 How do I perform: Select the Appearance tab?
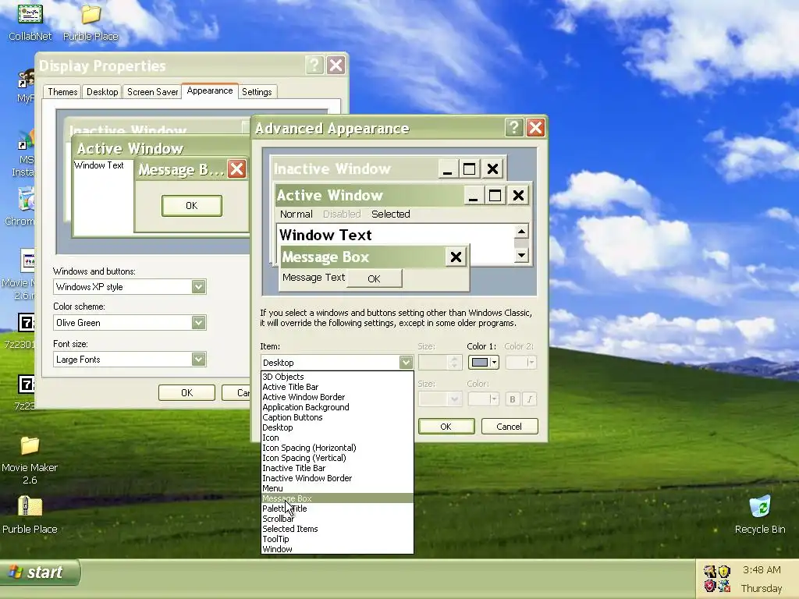coord(209,90)
